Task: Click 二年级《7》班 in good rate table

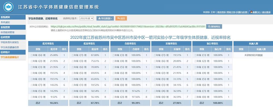Action: [79, 55]
